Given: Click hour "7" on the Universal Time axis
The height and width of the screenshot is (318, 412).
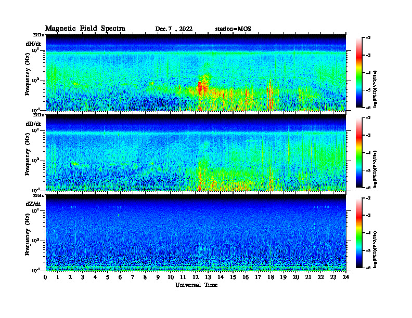Looking at the screenshot, I should pyautogui.click(x=133, y=277).
